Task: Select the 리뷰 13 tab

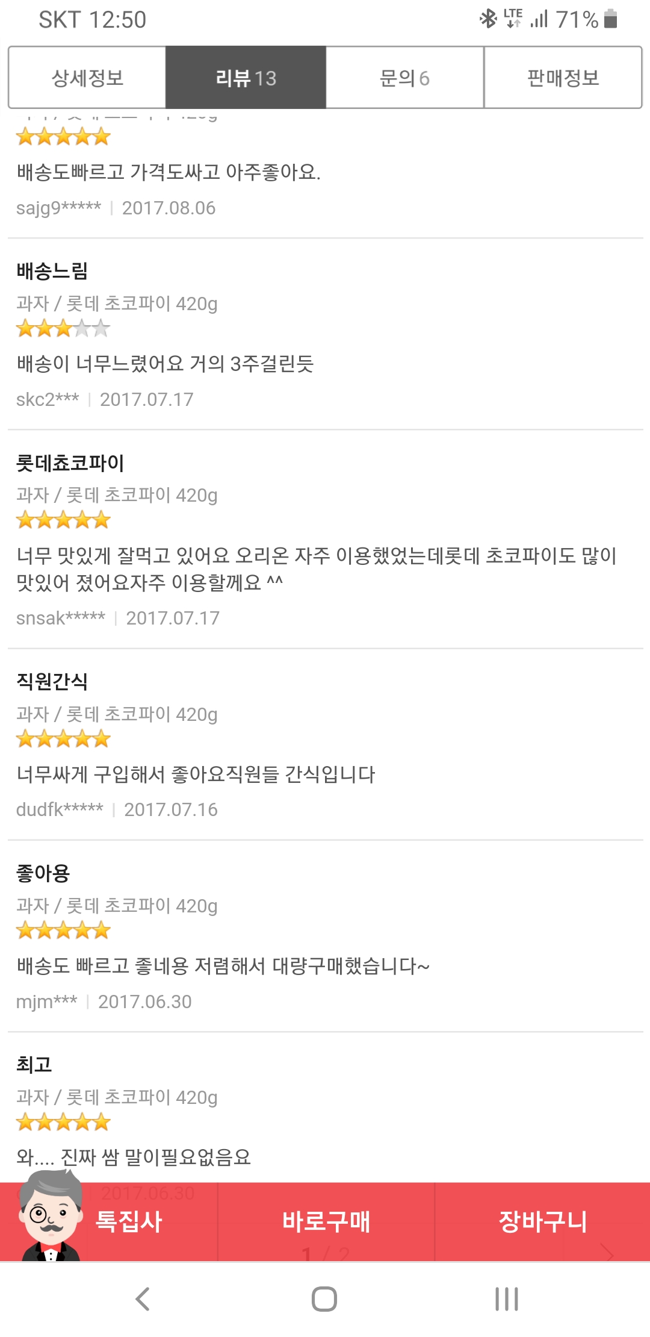Action: (x=246, y=78)
